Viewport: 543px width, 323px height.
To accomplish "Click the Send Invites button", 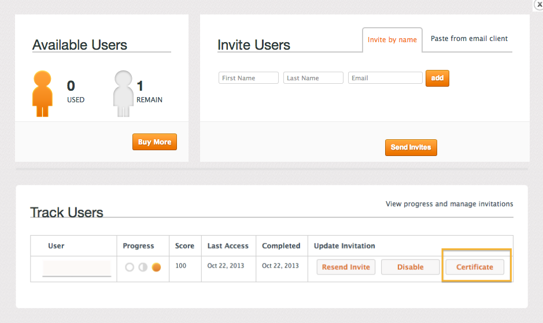I will 411,147.
